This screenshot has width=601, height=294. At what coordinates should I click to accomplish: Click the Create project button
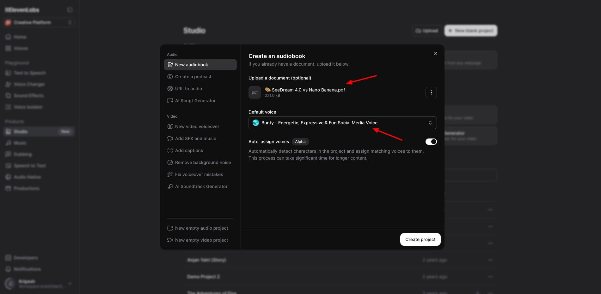pyautogui.click(x=420, y=239)
